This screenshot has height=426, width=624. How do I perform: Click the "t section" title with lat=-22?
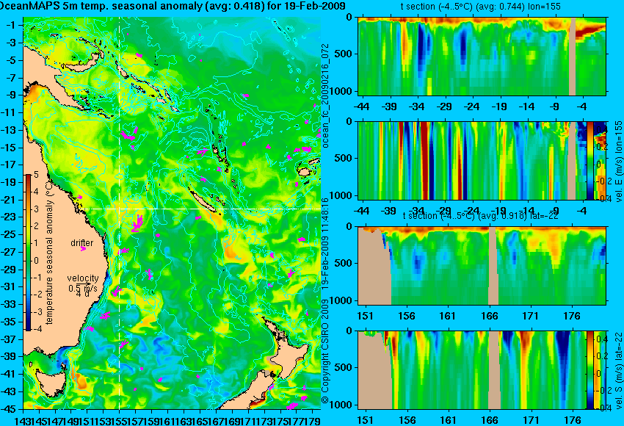coord(481,215)
